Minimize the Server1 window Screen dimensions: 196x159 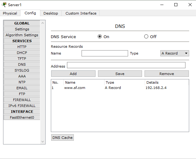click(162, 5)
